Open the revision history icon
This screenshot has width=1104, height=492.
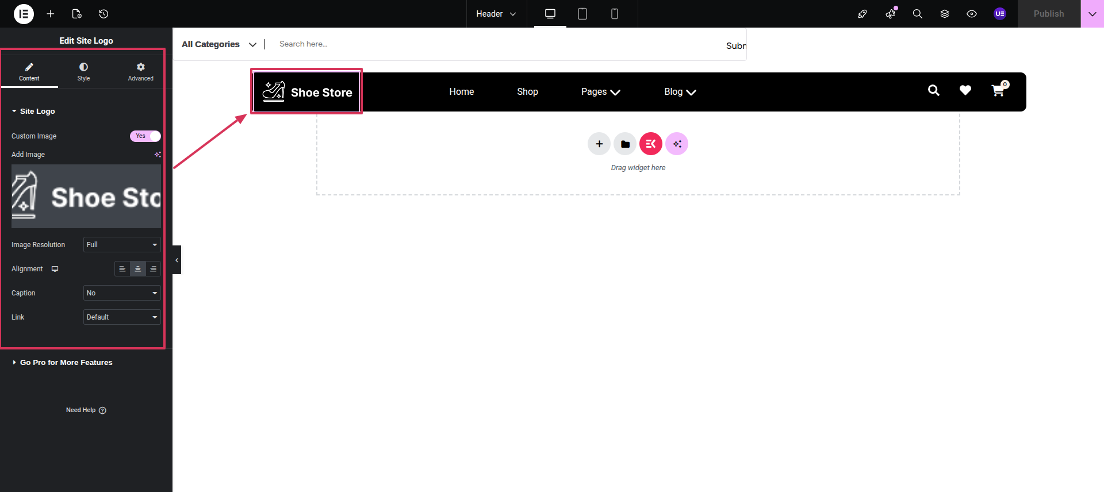pos(103,14)
